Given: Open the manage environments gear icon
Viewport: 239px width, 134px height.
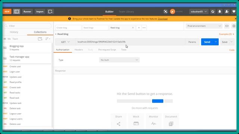Looking at the screenshot, I should pyautogui.click(x=234, y=26).
